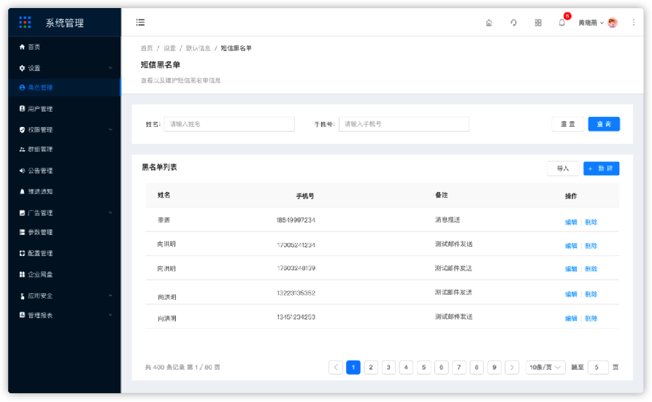Click the 查询 search button

[x=604, y=124]
